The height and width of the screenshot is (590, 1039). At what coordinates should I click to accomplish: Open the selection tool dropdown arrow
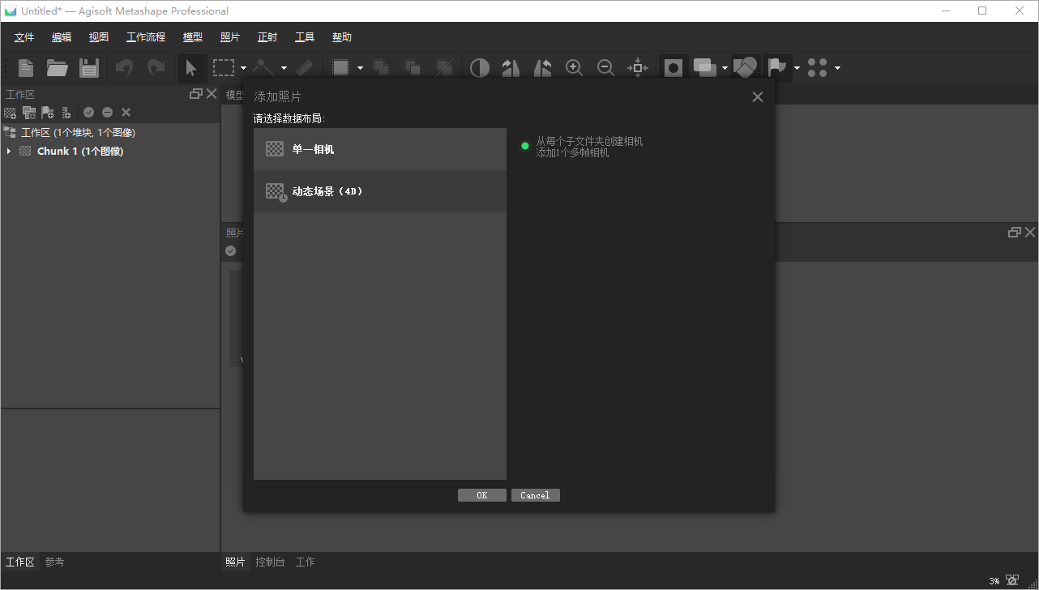tap(242, 67)
